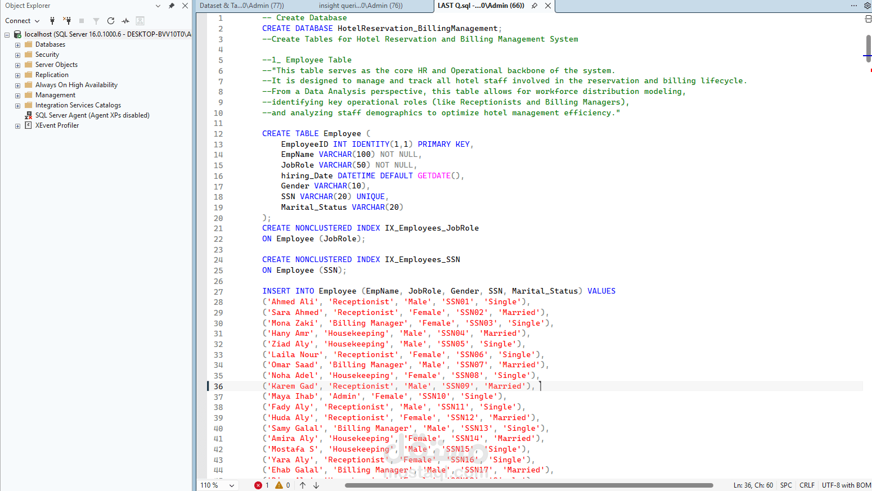Click the Replication folder icon

pos(28,75)
